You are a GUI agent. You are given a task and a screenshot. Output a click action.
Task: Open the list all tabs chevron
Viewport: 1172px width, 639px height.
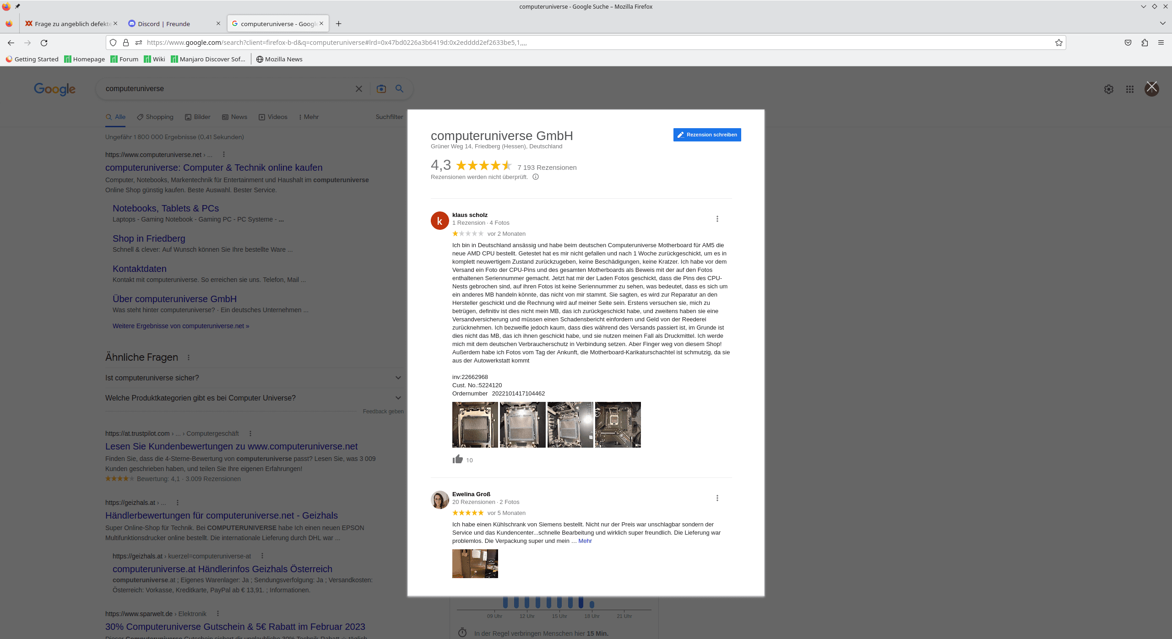coord(1163,23)
